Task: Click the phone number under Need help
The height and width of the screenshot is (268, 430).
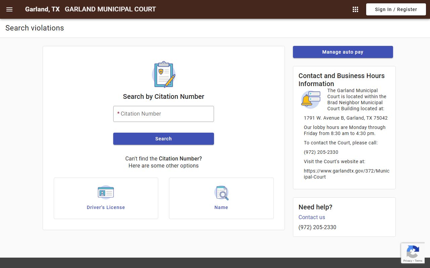Action: (317, 227)
